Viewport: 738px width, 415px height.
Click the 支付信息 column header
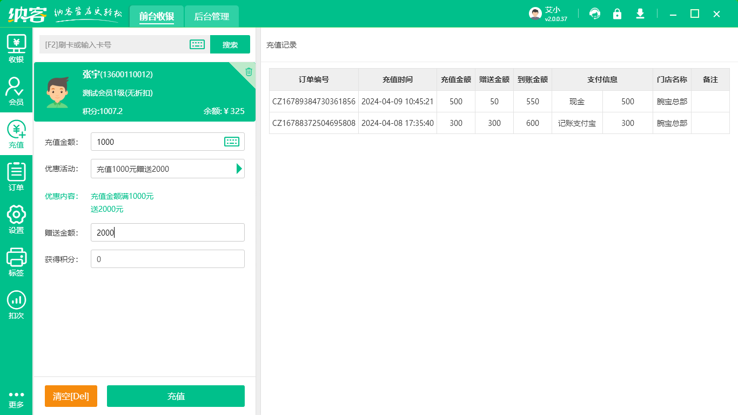[602, 79]
